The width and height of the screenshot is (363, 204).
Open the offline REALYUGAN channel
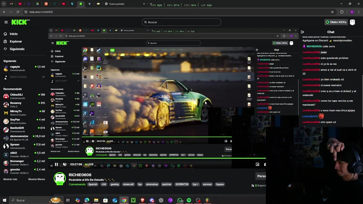[24, 77]
